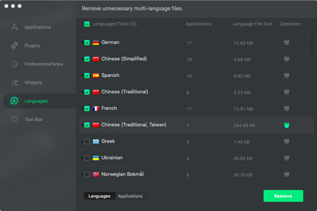Uncheck the Chinese (Traditional, Taiwan) checkbox
Image resolution: width=317 pixels, height=211 pixels.
[87, 125]
